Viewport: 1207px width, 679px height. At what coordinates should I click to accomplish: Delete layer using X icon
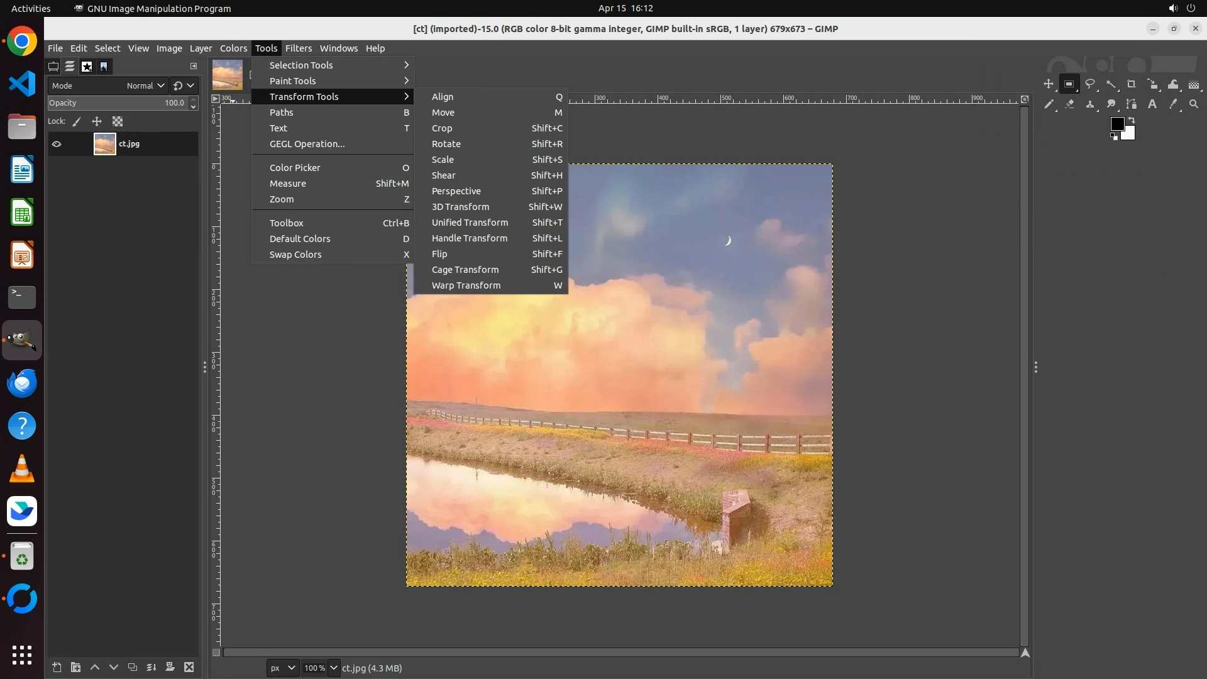189,667
